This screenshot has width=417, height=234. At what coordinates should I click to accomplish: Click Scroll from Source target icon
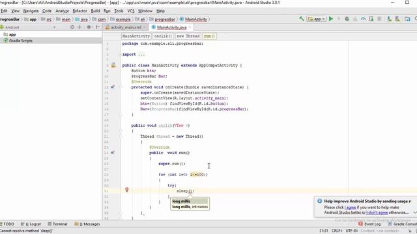[x=72, y=27]
